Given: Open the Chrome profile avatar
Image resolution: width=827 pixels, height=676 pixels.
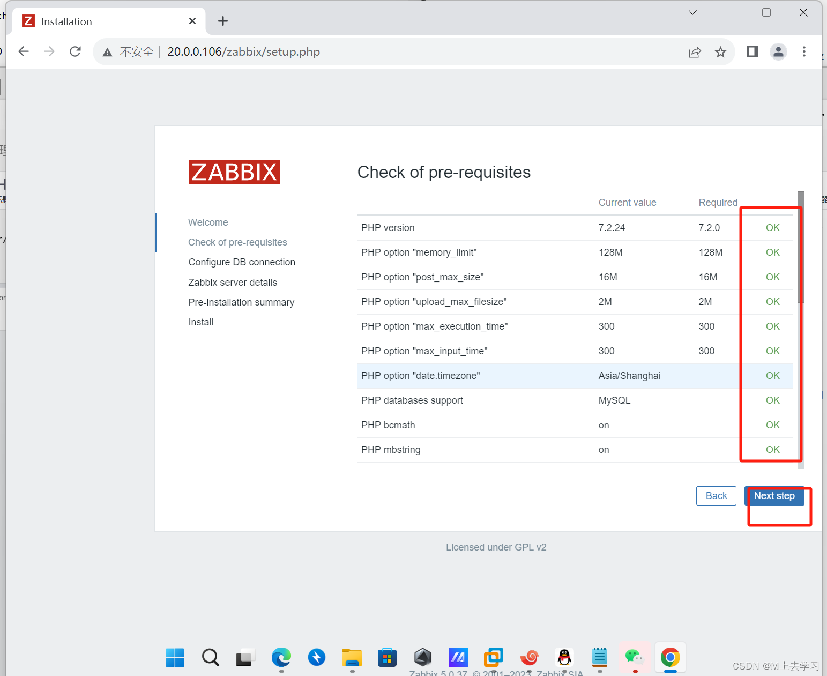Looking at the screenshot, I should point(778,51).
